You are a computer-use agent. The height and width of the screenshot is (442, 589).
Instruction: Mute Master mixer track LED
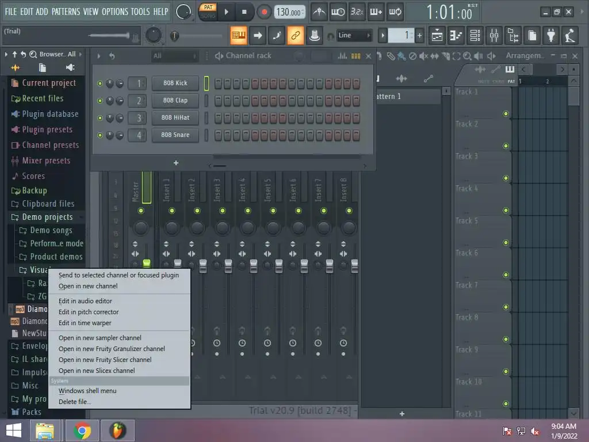tap(141, 211)
